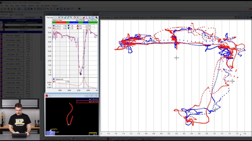The height and width of the screenshot is (141, 252).
Task: Click the blue L-shaped axis icon
Action: [87, 17]
